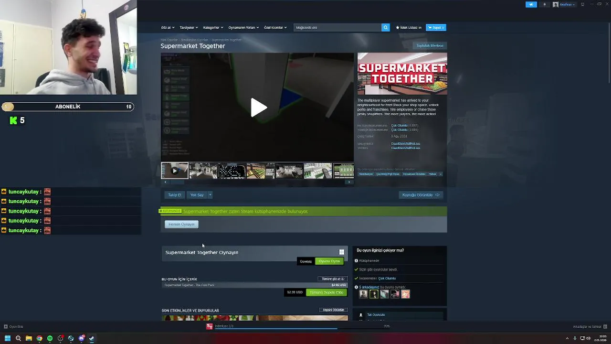
Task: Click the download game icon in status bar
Action: 209,326
